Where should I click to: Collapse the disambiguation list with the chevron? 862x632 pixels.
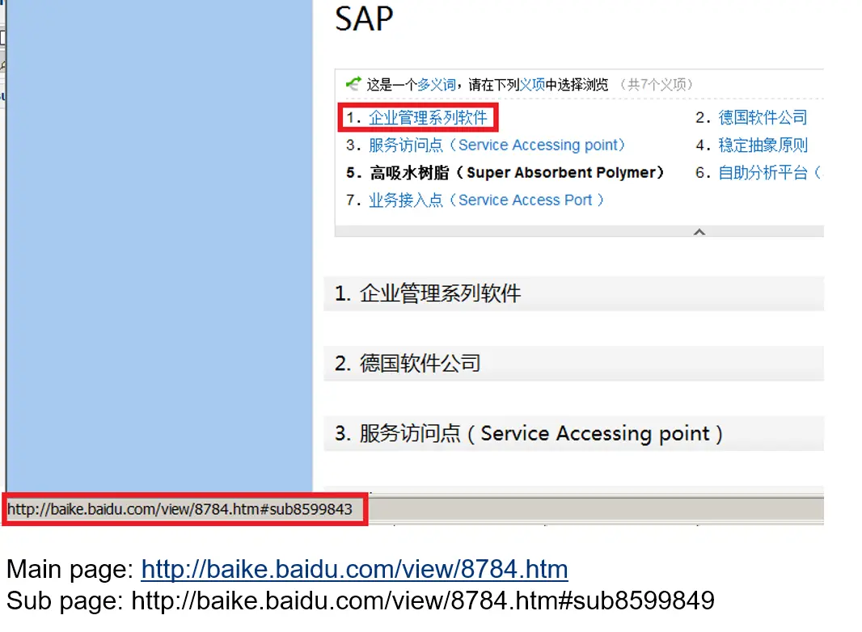(699, 232)
